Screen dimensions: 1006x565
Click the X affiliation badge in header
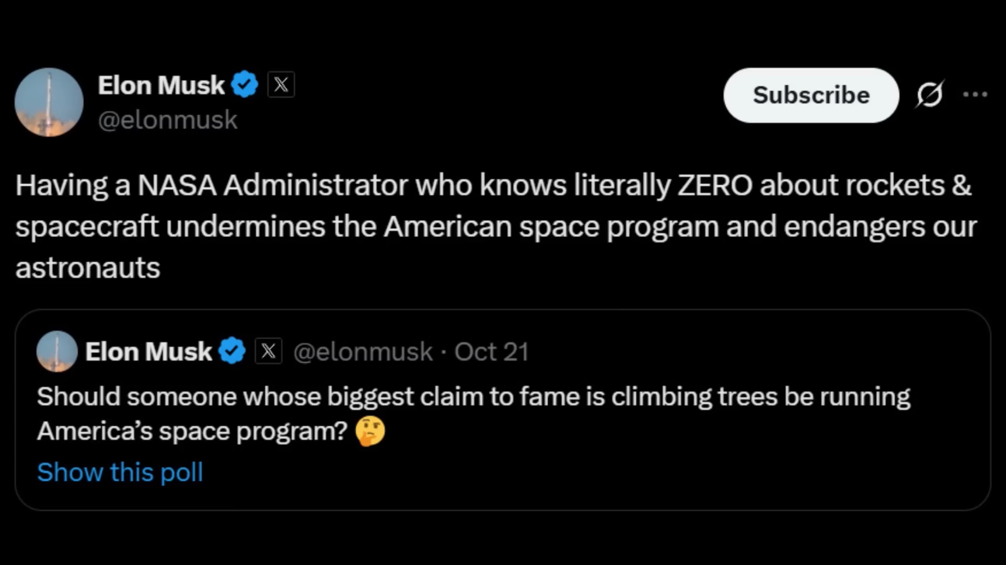pos(281,85)
